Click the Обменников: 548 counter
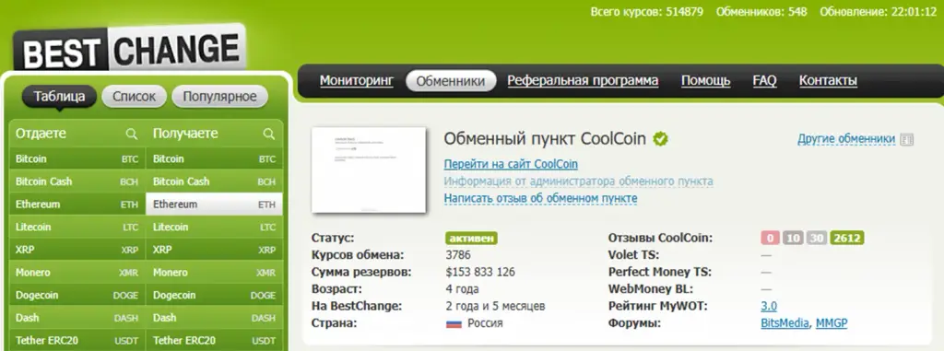The height and width of the screenshot is (351, 944). (x=761, y=11)
